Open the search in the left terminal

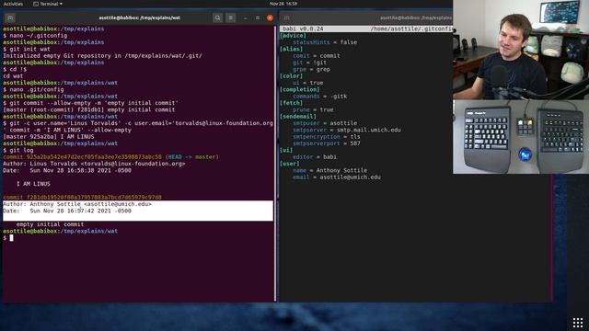217,17
